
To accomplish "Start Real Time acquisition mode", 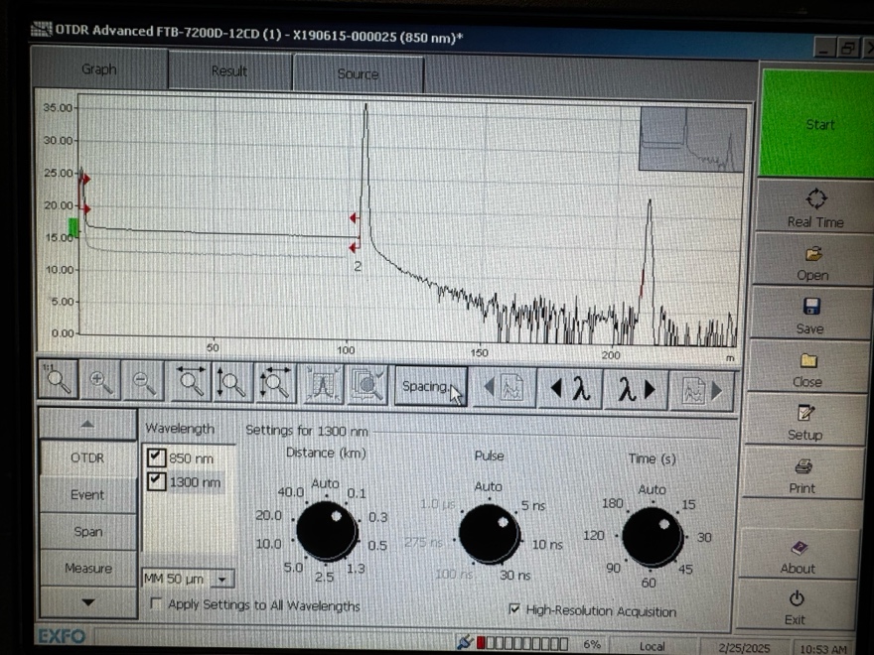I will 815,206.
